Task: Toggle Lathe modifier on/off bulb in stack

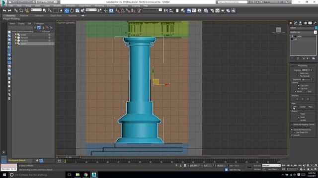Action: coord(292,36)
